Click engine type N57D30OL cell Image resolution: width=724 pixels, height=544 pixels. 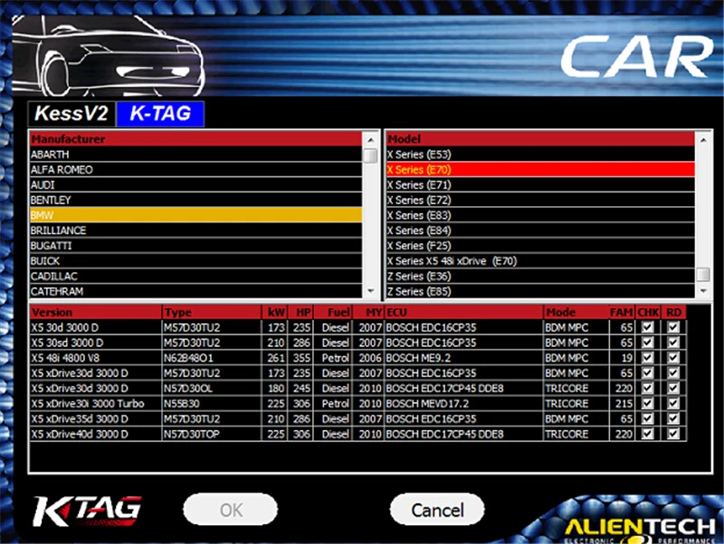point(212,389)
